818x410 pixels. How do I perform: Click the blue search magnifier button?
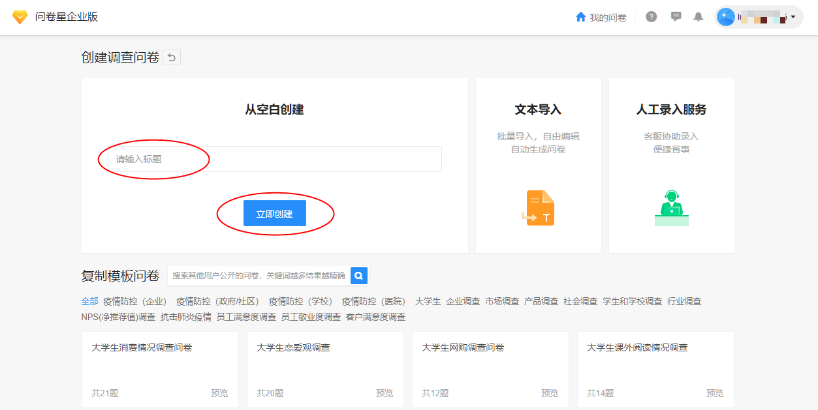(x=359, y=276)
